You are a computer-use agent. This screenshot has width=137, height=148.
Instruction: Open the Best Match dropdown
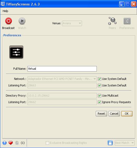pyautogui.click(x=125, y=143)
